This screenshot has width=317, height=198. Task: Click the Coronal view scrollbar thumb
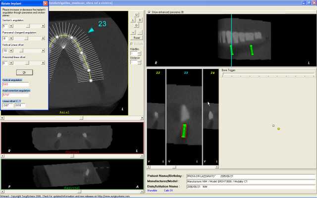click(72, 156)
